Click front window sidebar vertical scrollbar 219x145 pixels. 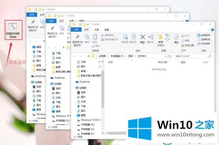click(x=103, y=89)
